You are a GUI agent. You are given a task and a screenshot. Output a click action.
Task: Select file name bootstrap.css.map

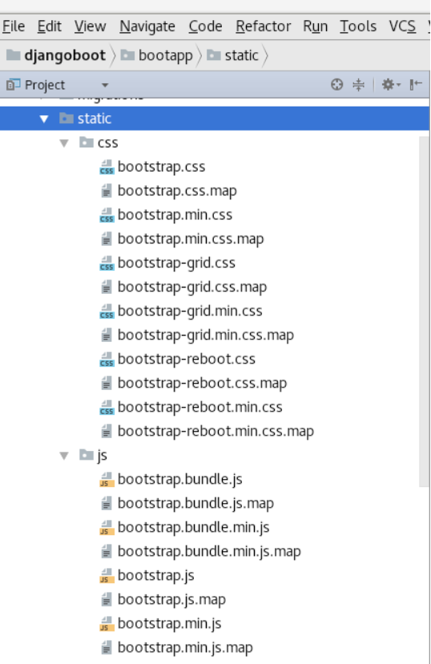177,191
